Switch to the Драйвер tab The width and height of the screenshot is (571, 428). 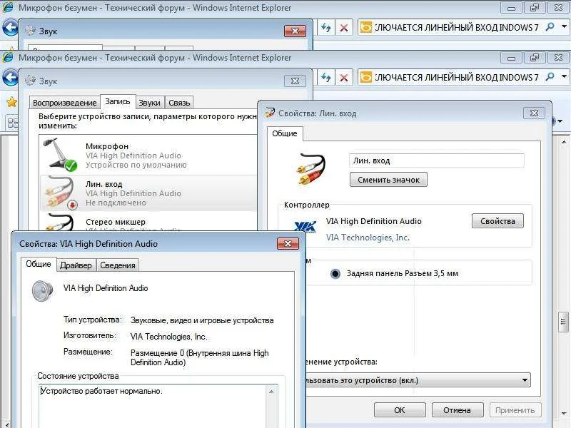tap(76, 265)
